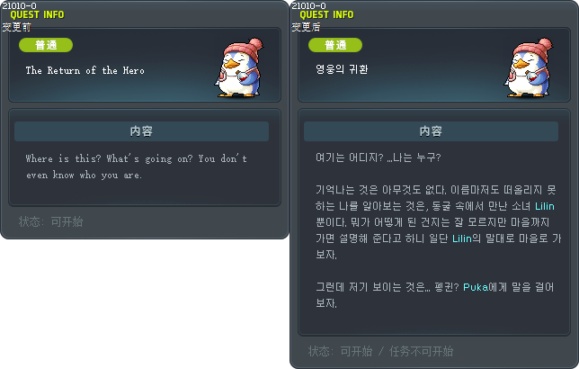Open the first cyan Lilin link
Viewport: 579px width, 369px height.
tap(545, 206)
